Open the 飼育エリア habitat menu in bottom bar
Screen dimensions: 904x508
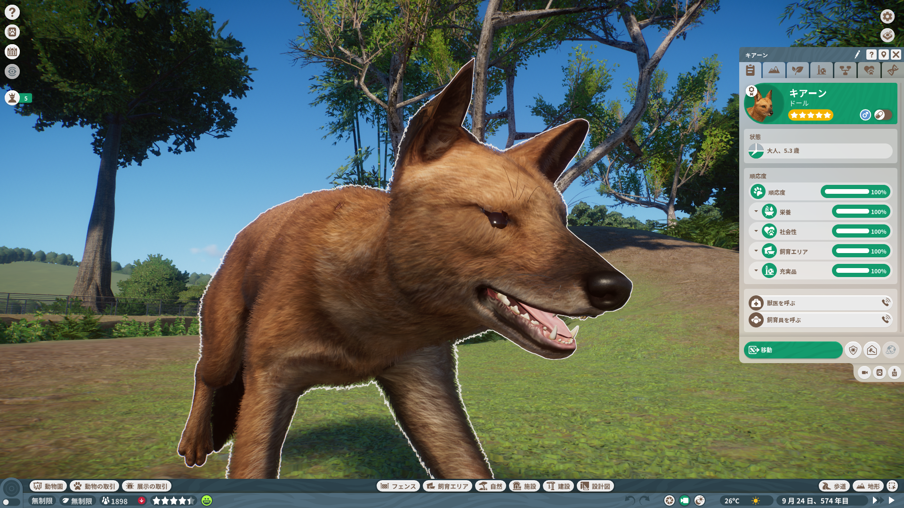pos(447,486)
